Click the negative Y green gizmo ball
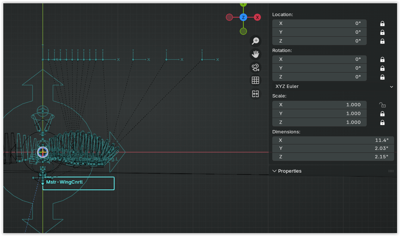This screenshot has width=400, height=236. coord(243,31)
